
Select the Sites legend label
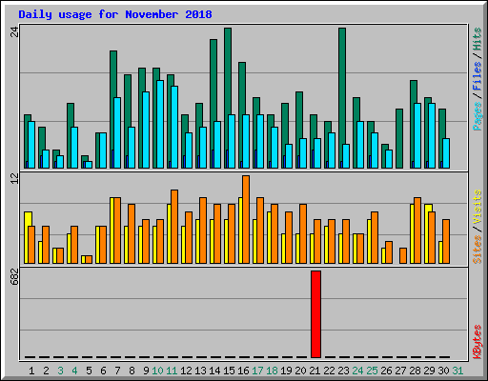pyautogui.click(x=477, y=250)
